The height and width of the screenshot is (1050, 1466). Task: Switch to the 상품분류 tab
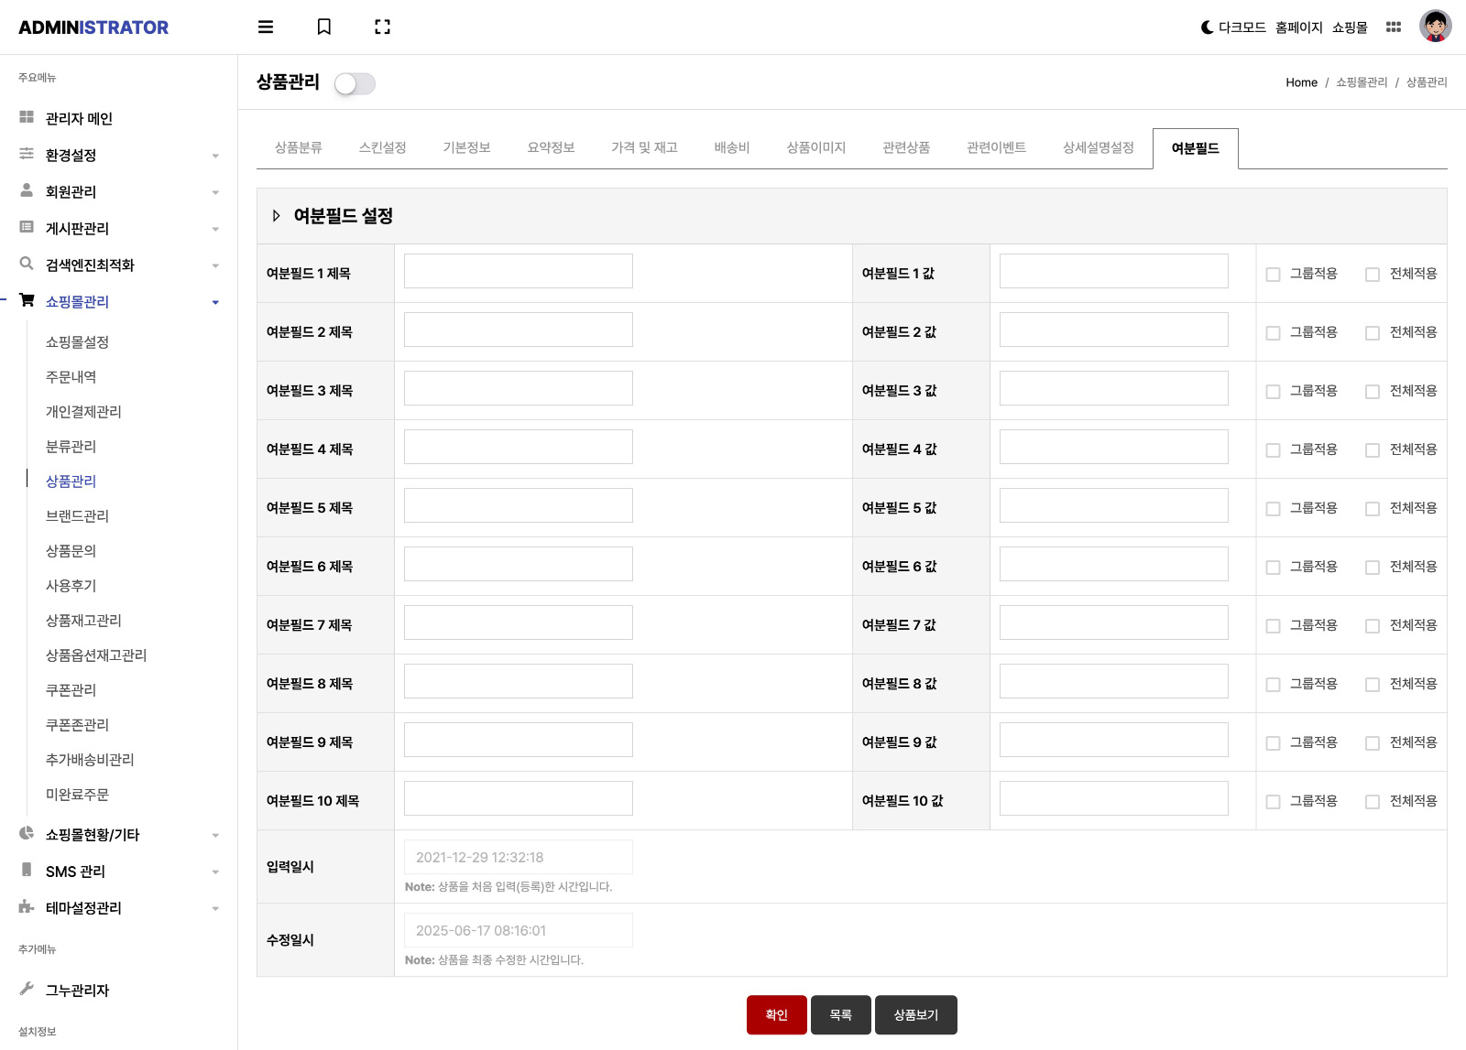pos(299,147)
